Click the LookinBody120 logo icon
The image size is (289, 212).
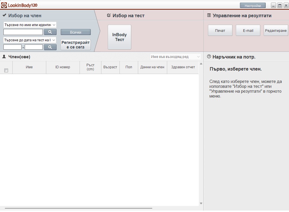pyautogui.click(x=4, y=5)
